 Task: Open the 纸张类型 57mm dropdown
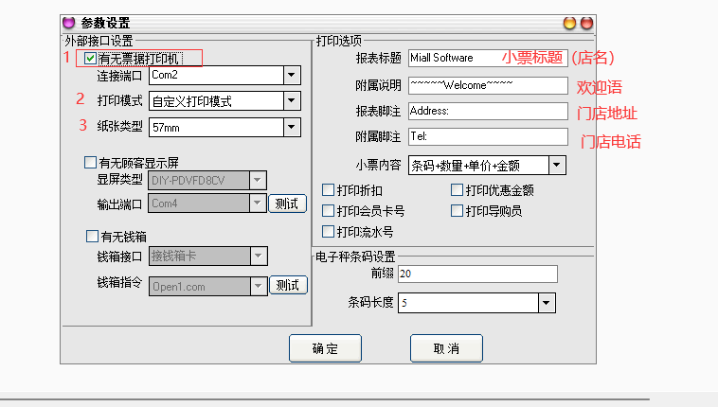coord(291,127)
